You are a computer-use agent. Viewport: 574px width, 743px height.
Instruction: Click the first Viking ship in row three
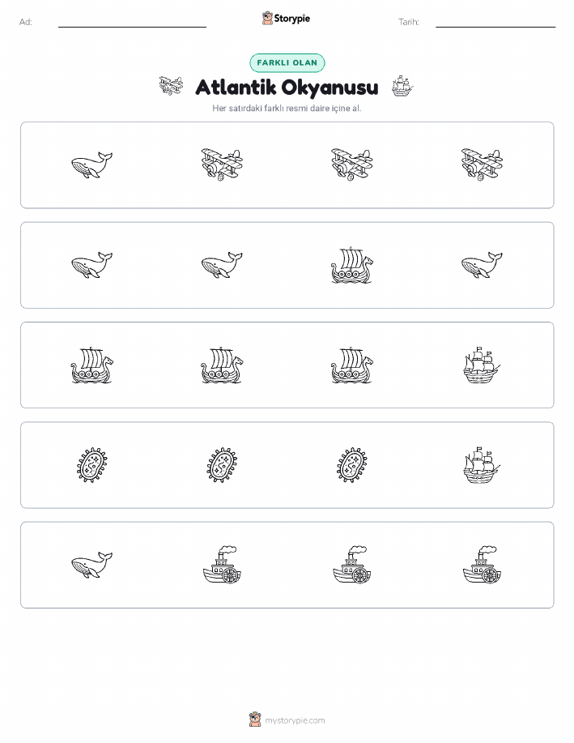coord(91,365)
